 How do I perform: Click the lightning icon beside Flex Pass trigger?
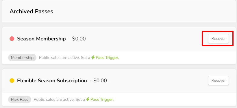(x=88, y=99)
